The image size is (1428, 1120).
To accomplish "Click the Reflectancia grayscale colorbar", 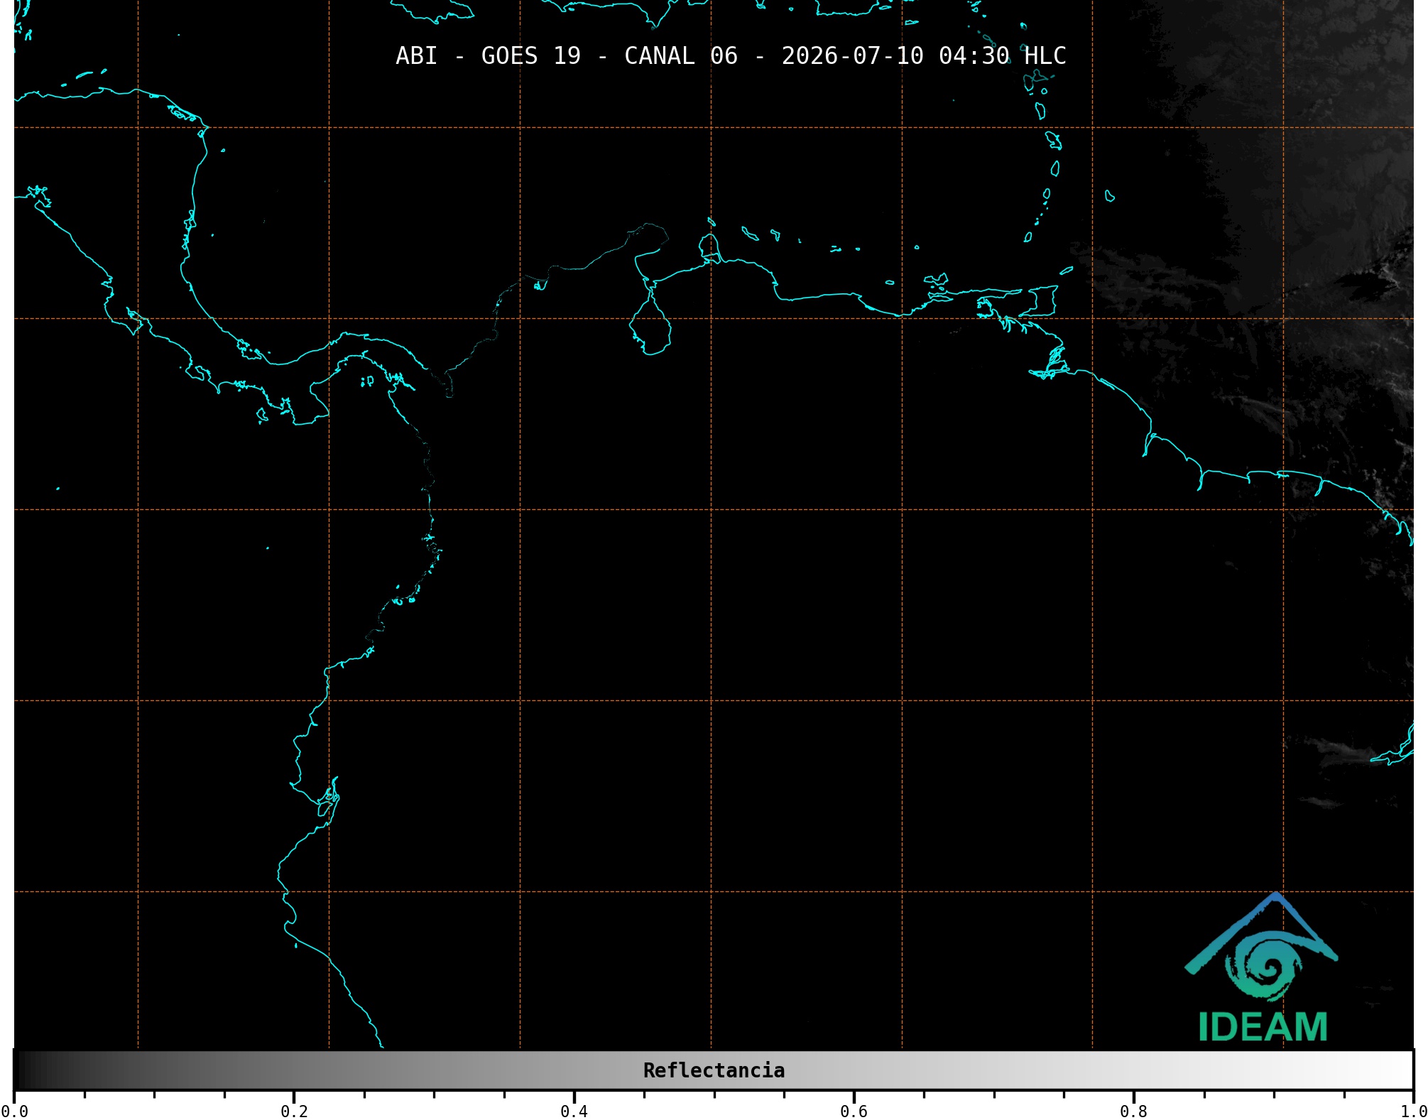I will tap(714, 1070).
